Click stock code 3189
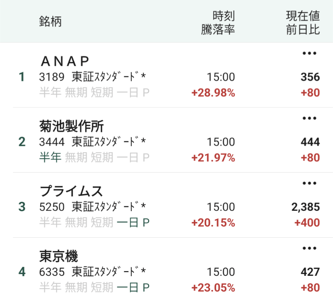This screenshot has width=333, height=302. 52,77
